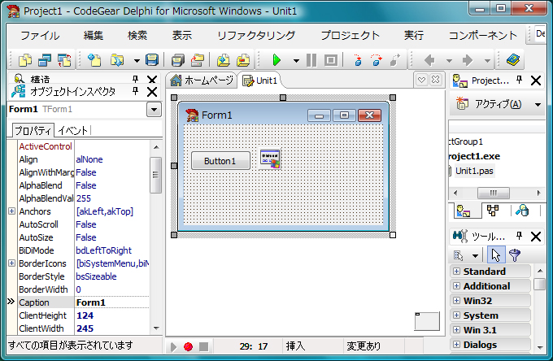Expand the Win 3.1 palette category
Viewport: 553px width, 361px height.
[456, 330]
